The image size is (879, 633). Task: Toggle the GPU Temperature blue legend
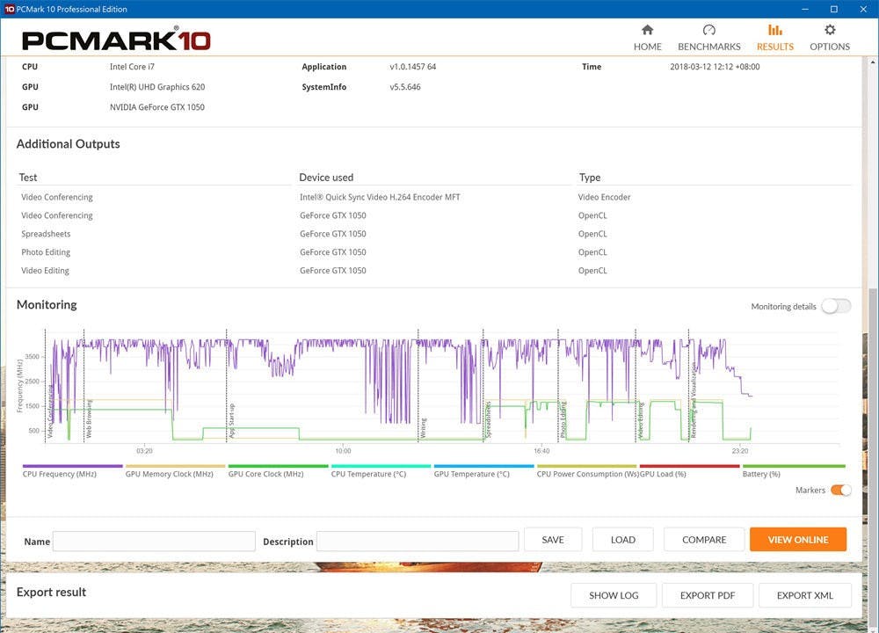[483, 466]
